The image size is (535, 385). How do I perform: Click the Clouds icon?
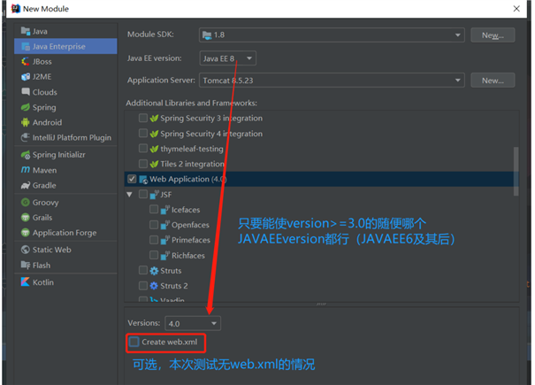click(26, 92)
